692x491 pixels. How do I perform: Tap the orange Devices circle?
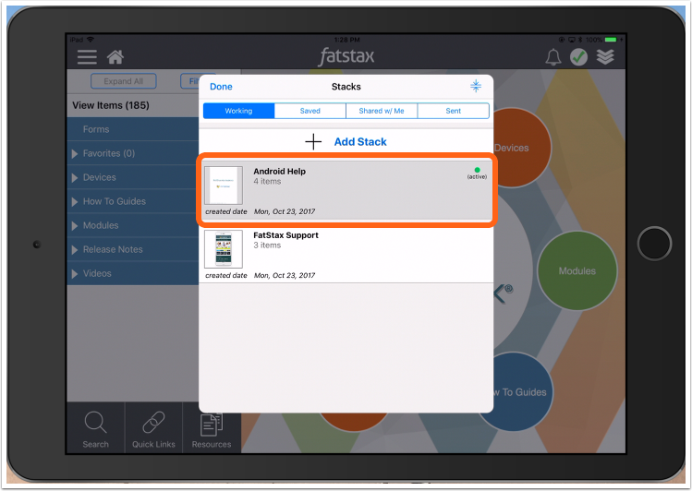523,148
